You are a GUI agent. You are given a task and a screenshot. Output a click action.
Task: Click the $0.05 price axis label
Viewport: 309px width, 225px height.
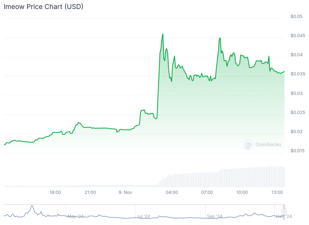[296, 17]
